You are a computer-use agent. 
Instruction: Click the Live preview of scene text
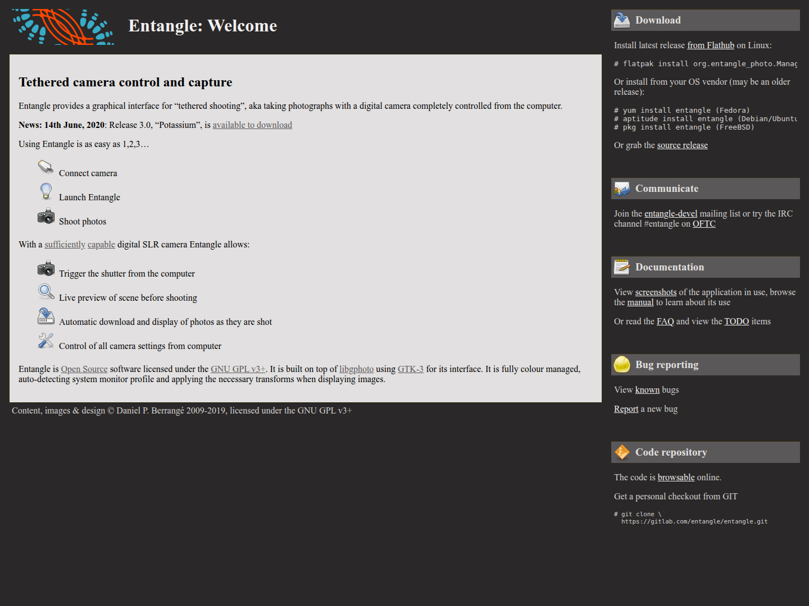click(x=128, y=298)
